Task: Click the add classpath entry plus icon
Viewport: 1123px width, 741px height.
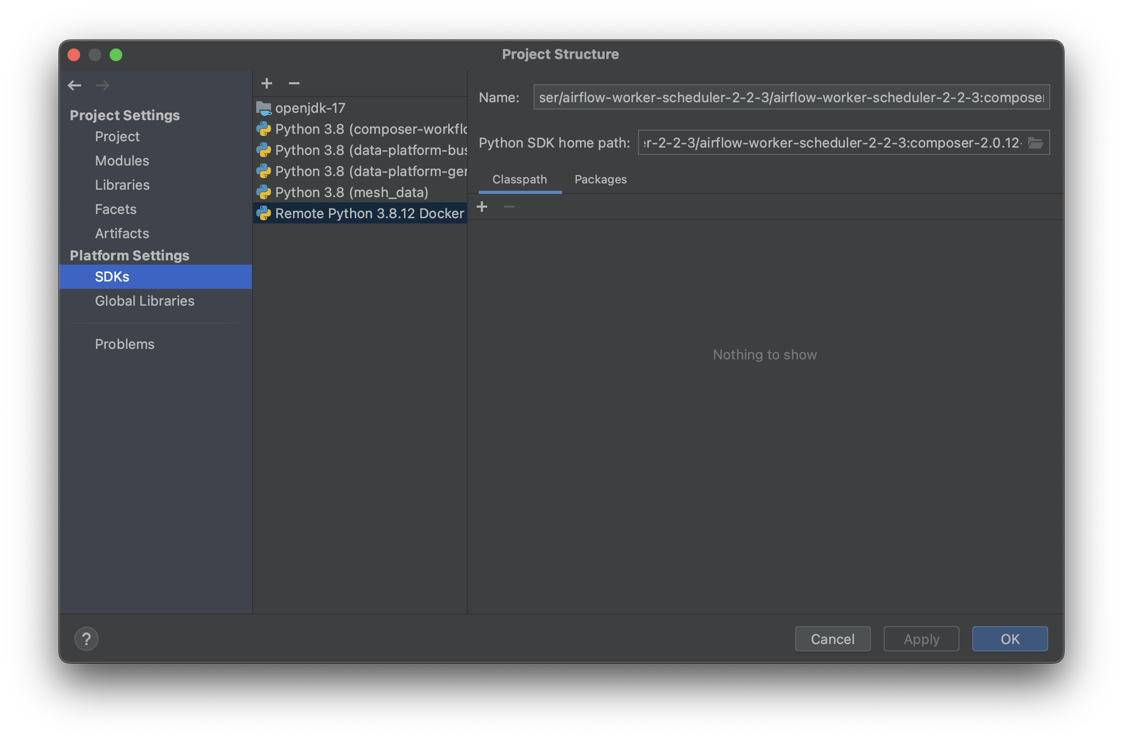Action: (482, 207)
